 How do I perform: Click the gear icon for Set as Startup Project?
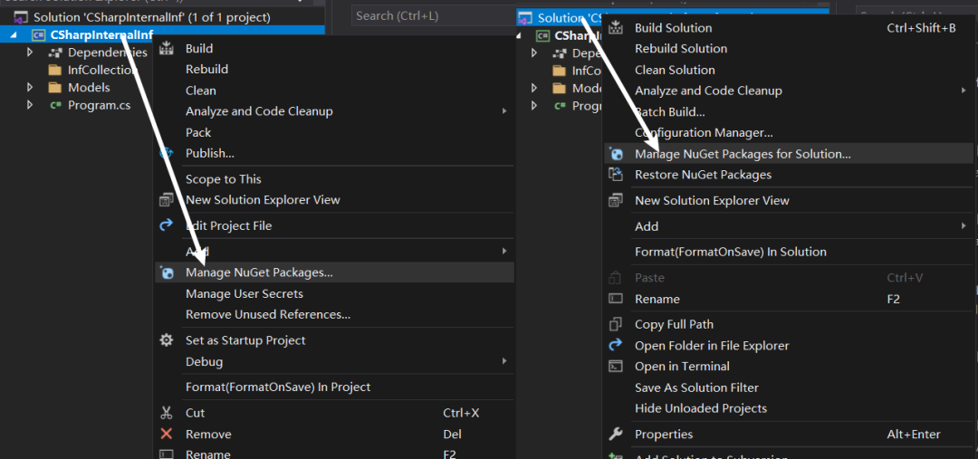click(x=167, y=340)
